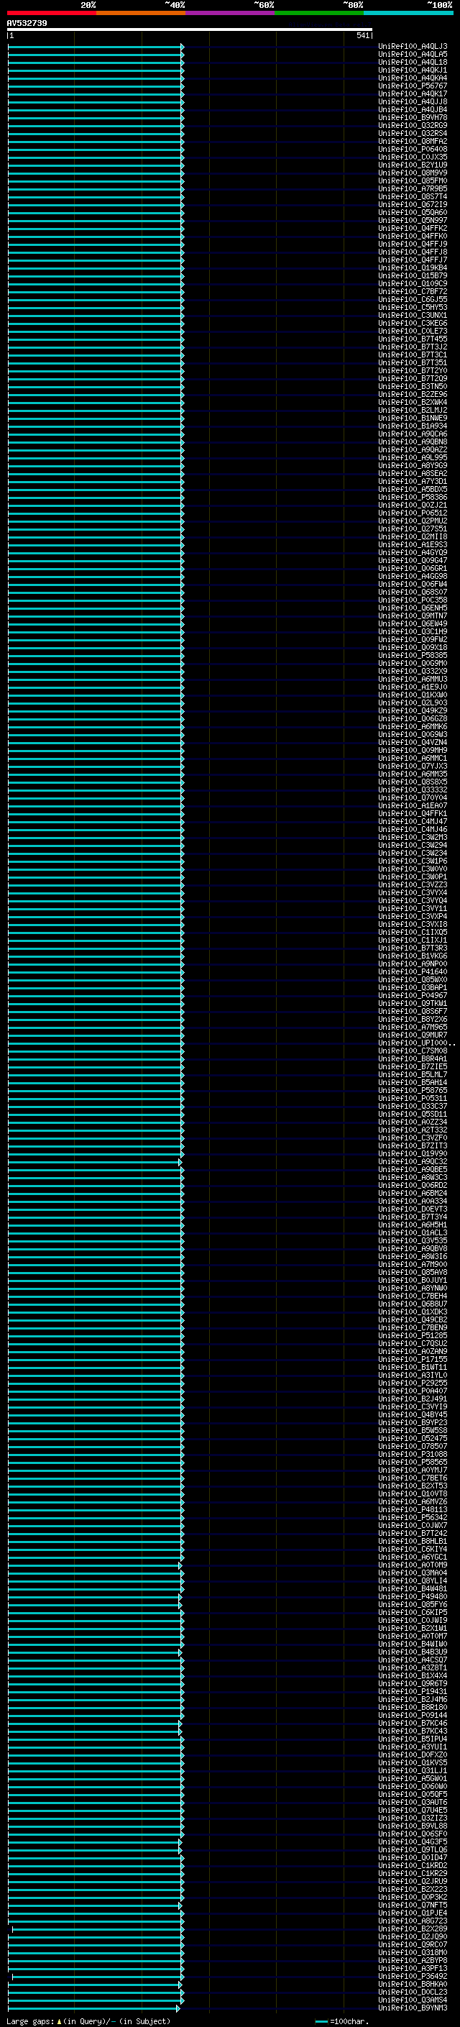This screenshot has width=460, height=2027.
Task: Select label UniRef100_A3YUI1
Action: (x=413, y=1746)
